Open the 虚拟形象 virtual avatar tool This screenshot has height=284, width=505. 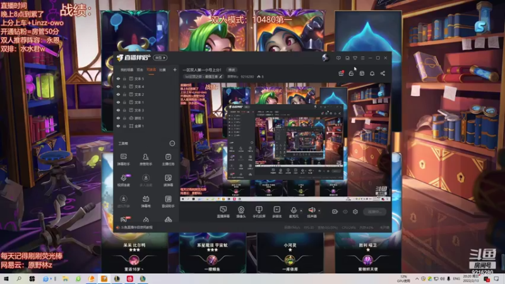pos(123,201)
